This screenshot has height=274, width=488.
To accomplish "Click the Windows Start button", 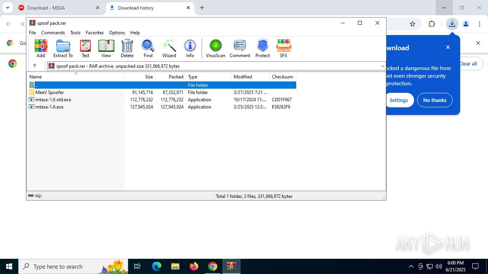I will (9, 266).
